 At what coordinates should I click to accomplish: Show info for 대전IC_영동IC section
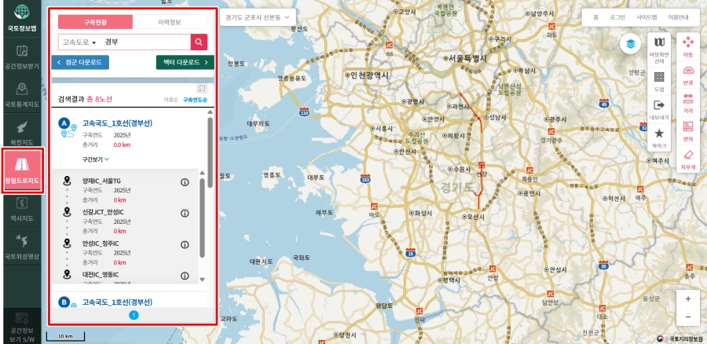185,276
